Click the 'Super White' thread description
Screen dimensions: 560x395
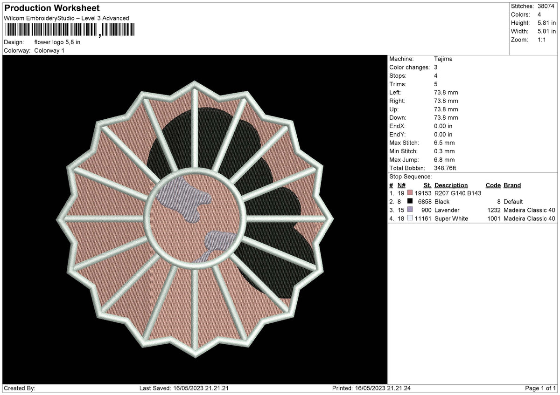(x=451, y=218)
